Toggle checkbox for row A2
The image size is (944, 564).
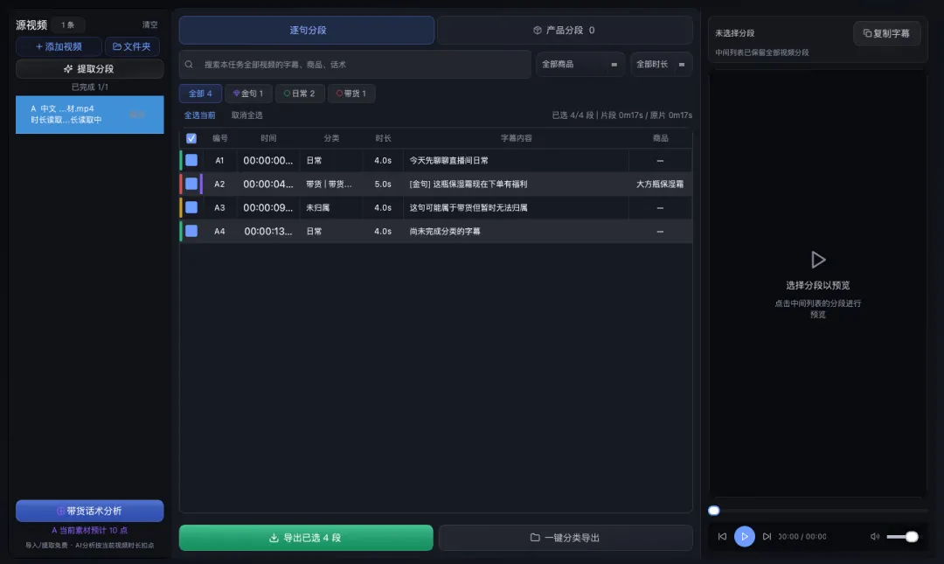[x=191, y=184]
